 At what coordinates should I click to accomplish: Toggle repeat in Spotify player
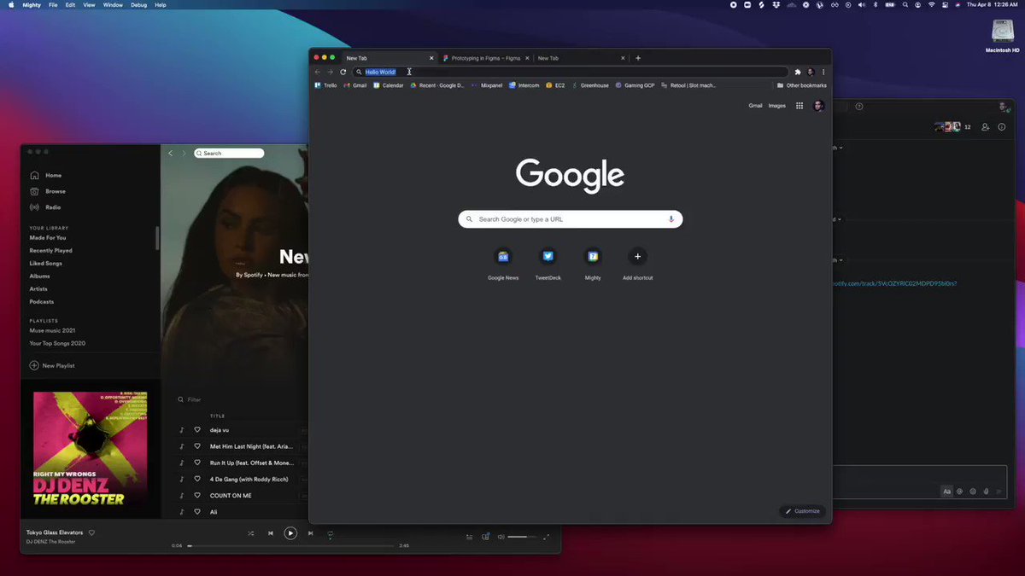[331, 533]
